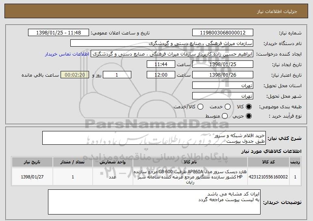Click the طبقه بندی موضوعی label
Image resolution: width=313 pixels, height=221 pixels.
tap(280, 107)
